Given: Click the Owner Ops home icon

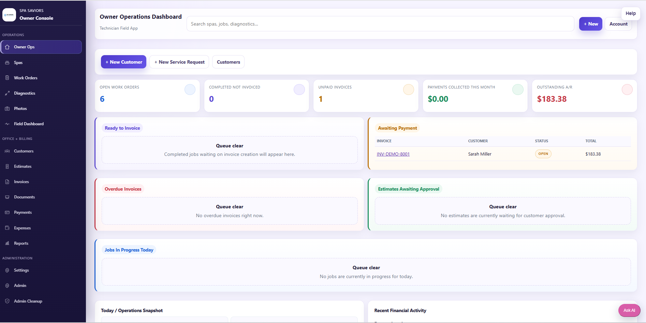Looking at the screenshot, I should tap(7, 47).
